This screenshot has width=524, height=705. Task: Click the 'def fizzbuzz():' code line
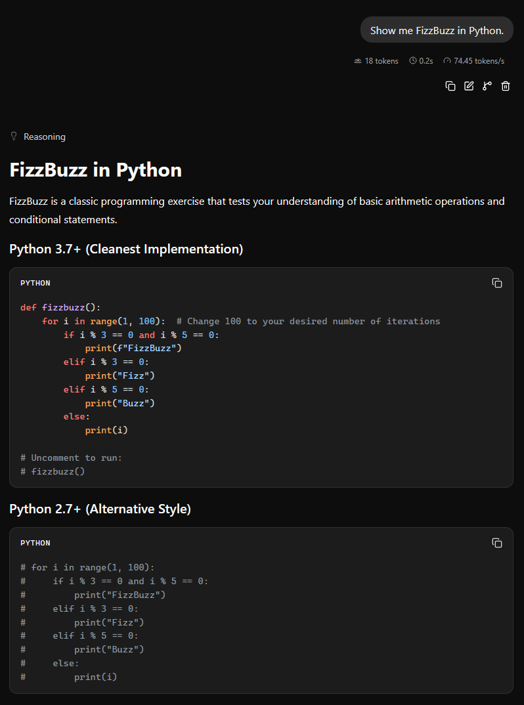(x=60, y=308)
